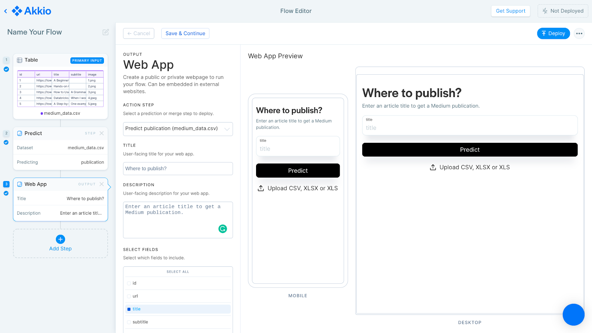This screenshot has width=592, height=333.
Task: Click the Get Support link
Action: click(511, 11)
